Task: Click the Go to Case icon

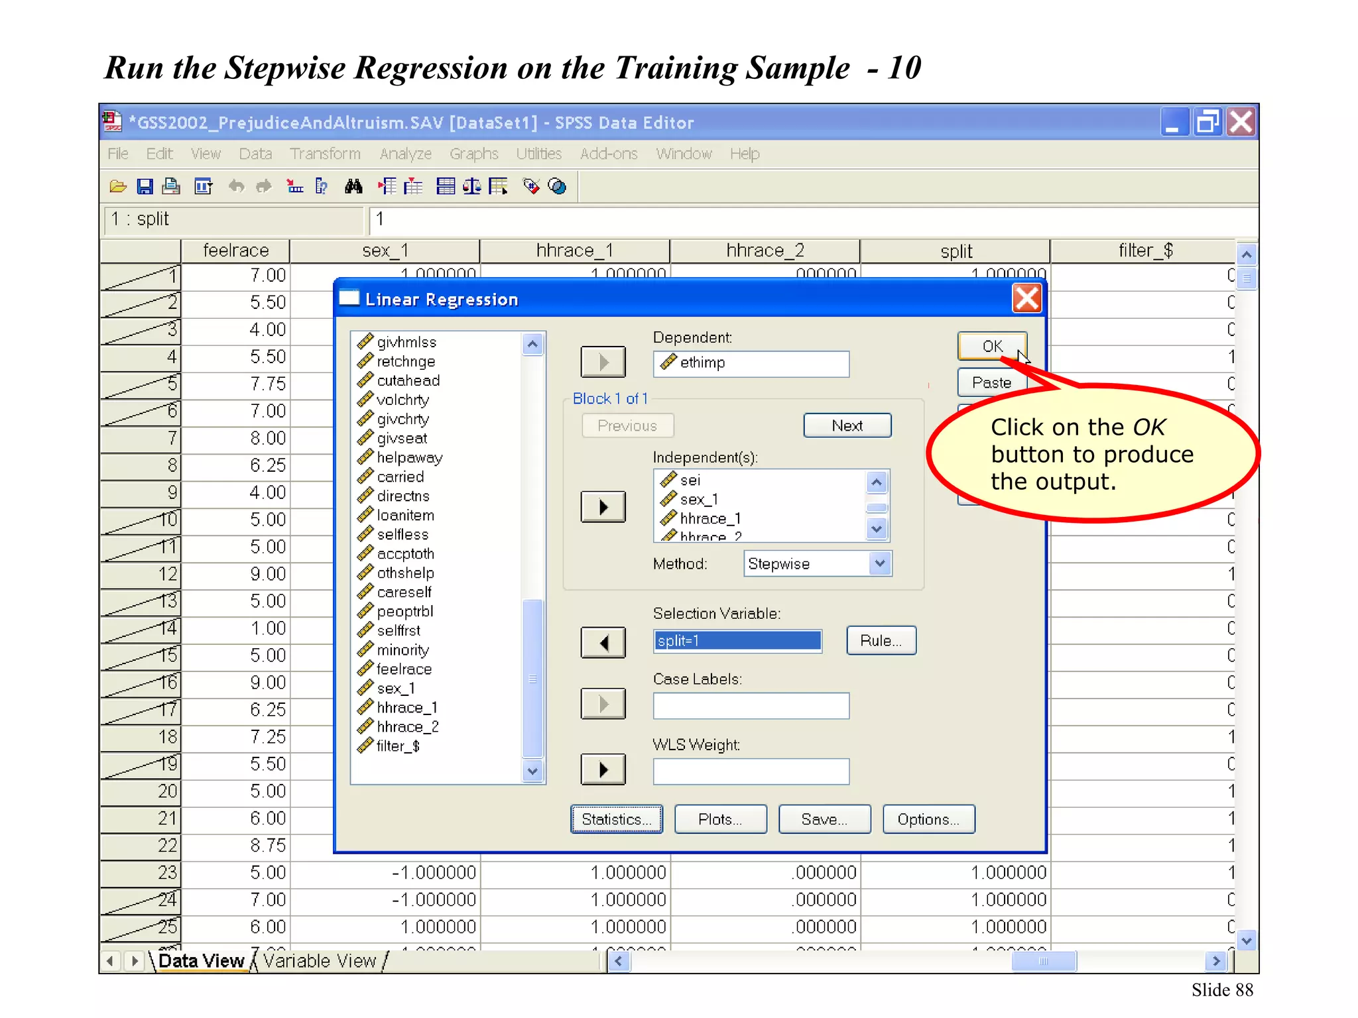Action: pyautogui.click(x=294, y=187)
